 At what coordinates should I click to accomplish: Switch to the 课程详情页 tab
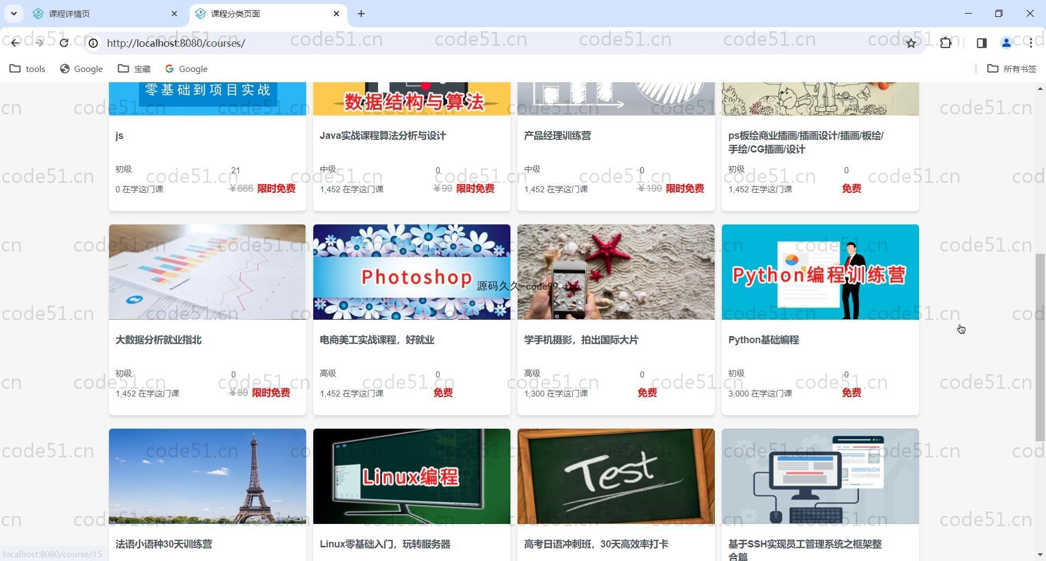(x=104, y=14)
